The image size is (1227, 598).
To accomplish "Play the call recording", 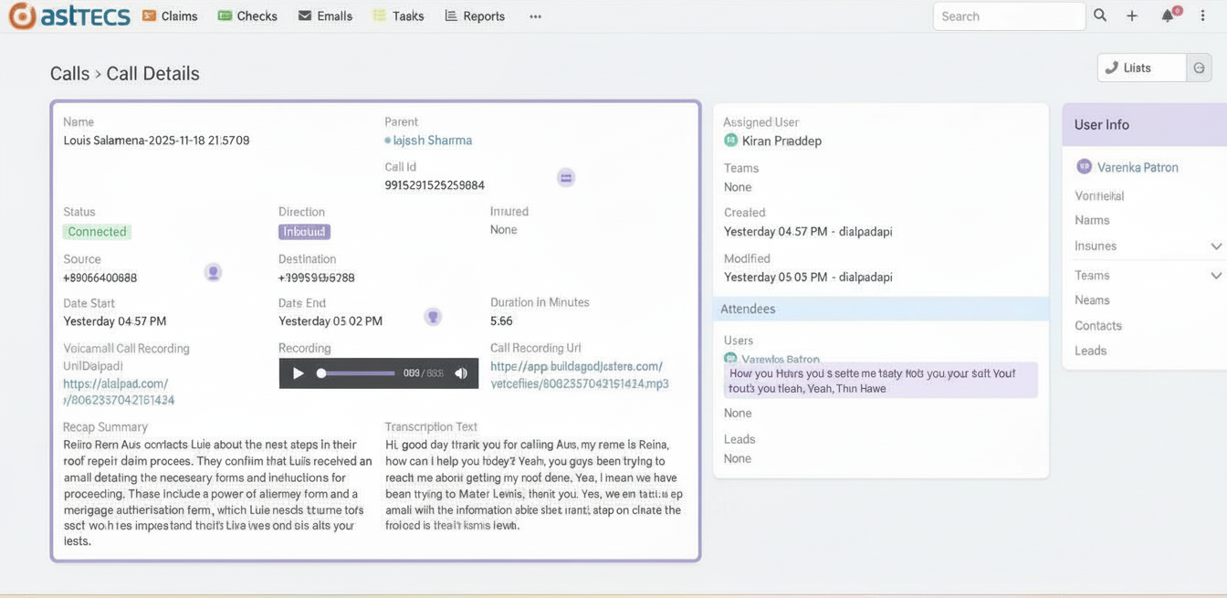I will [x=298, y=373].
